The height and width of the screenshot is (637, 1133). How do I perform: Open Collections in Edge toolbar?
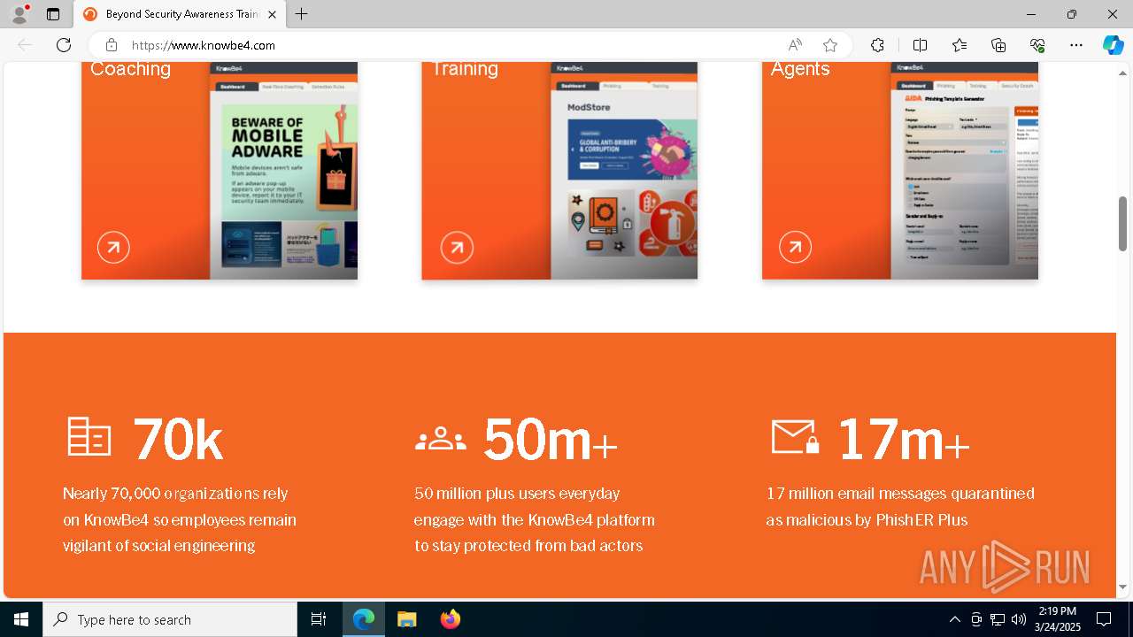[x=998, y=45]
